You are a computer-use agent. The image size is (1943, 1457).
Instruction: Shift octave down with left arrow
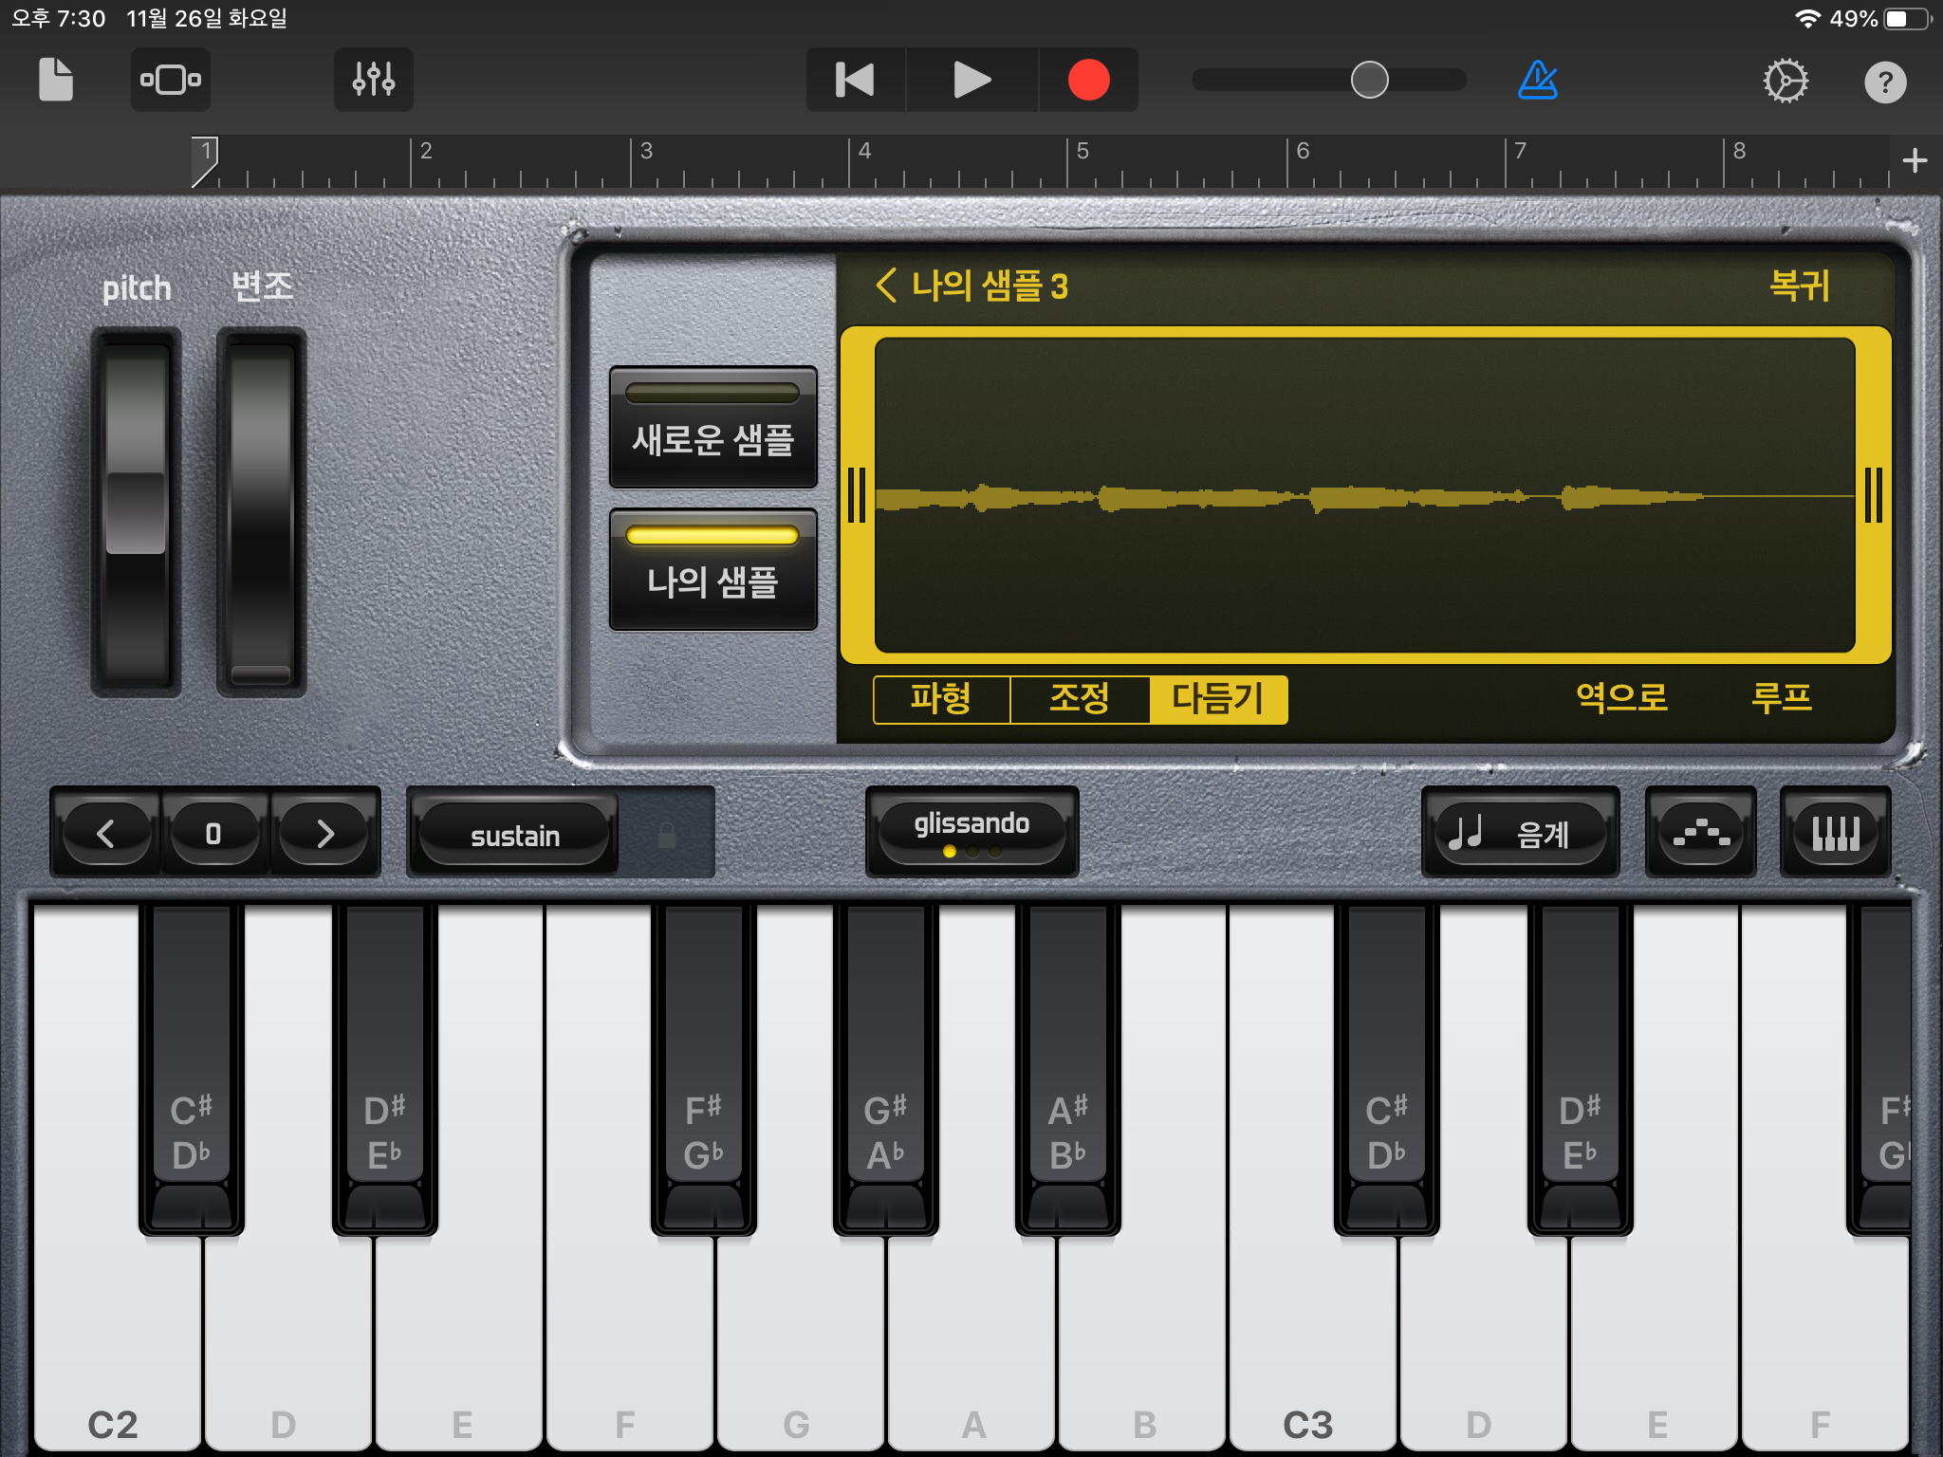[105, 833]
